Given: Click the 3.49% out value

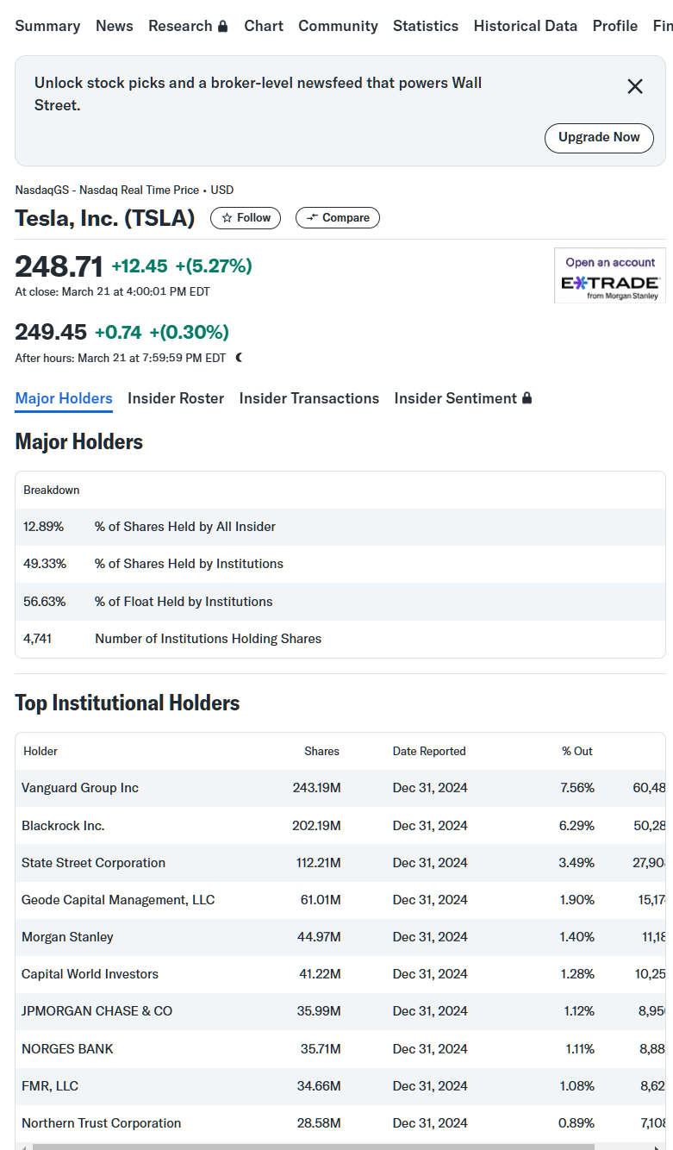Looking at the screenshot, I should [x=576, y=863].
